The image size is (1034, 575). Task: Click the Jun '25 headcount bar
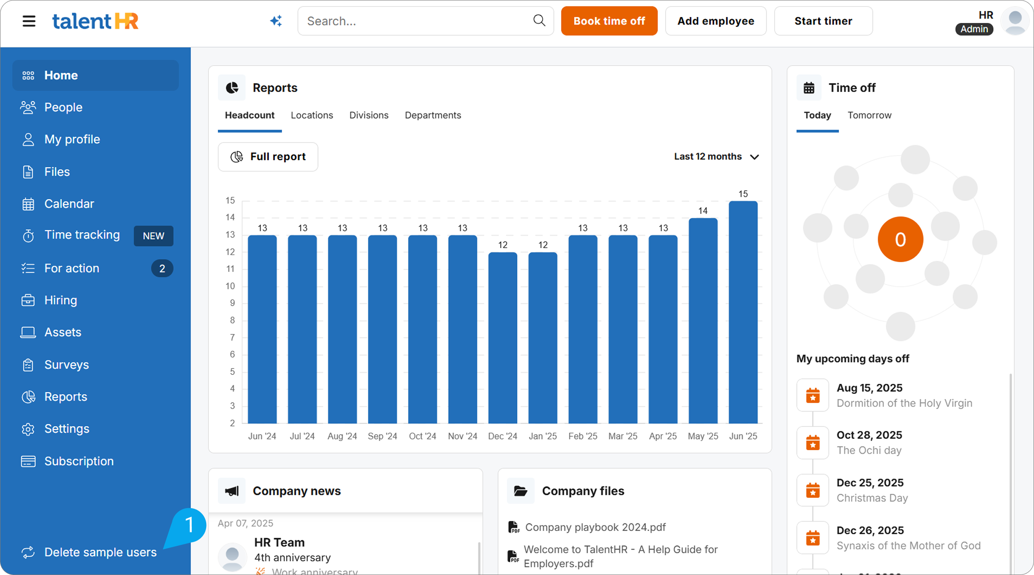(x=743, y=312)
